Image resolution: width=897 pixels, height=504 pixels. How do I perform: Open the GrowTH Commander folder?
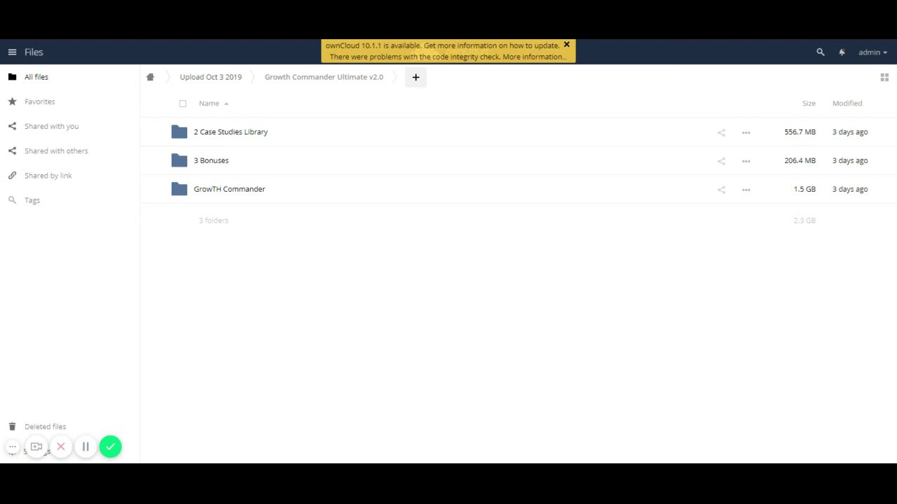pos(229,189)
